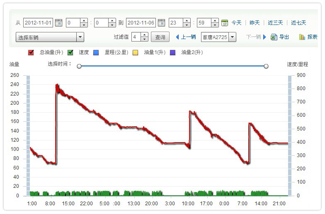
Task: Decrease the start minute value
Action: 112,25
